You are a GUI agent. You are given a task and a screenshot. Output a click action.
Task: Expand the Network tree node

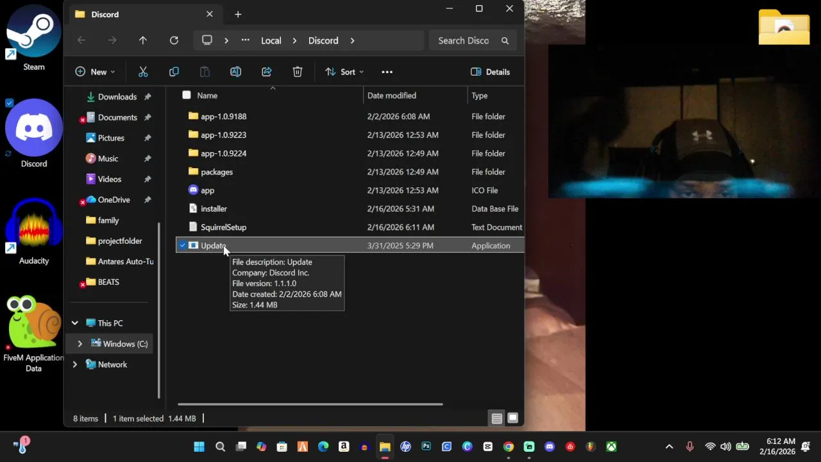tap(74, 364)
